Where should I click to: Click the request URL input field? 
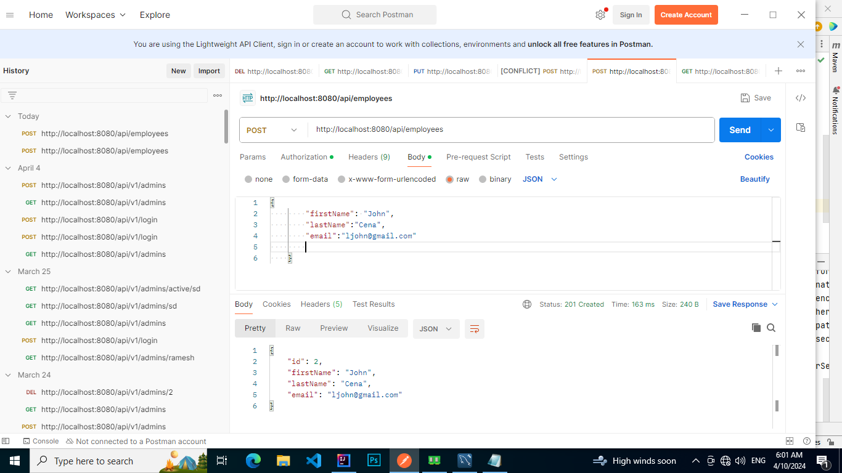click(512, 130)
